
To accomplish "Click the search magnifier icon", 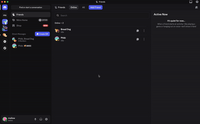I will point(58,15).
